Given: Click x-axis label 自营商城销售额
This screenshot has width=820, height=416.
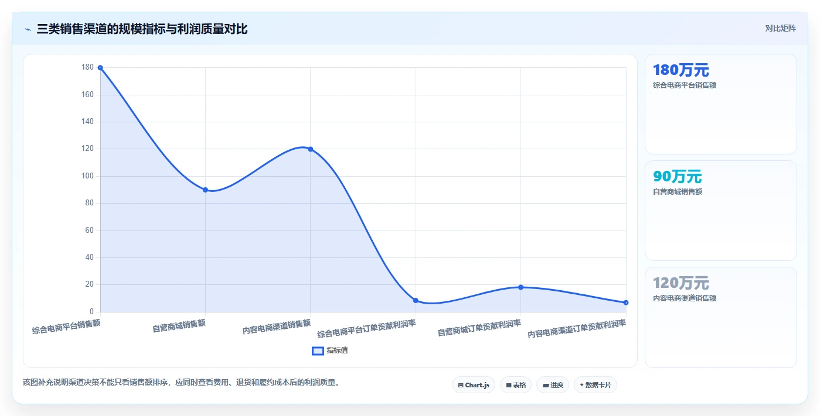Looking at the screenshot, I should tap(179, 325).
